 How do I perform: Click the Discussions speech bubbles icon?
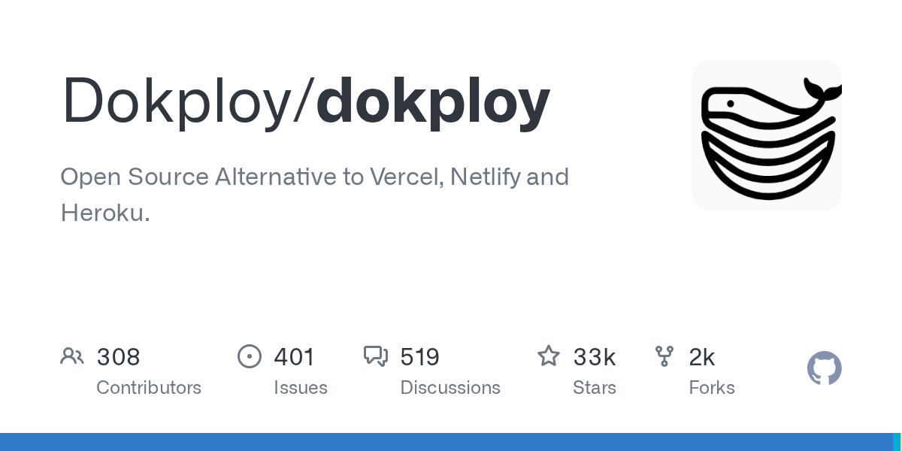pos(376,356)
